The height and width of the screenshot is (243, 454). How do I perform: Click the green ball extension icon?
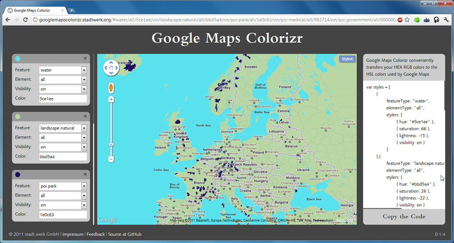tap(417, 19)
